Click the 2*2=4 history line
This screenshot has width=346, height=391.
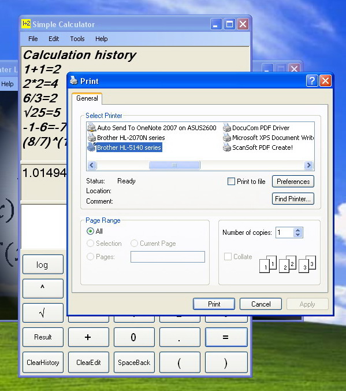tap(40, 84)
